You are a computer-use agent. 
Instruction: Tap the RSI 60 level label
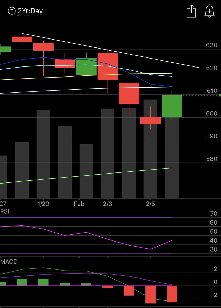pyautogui.click(x=214, y=223)
